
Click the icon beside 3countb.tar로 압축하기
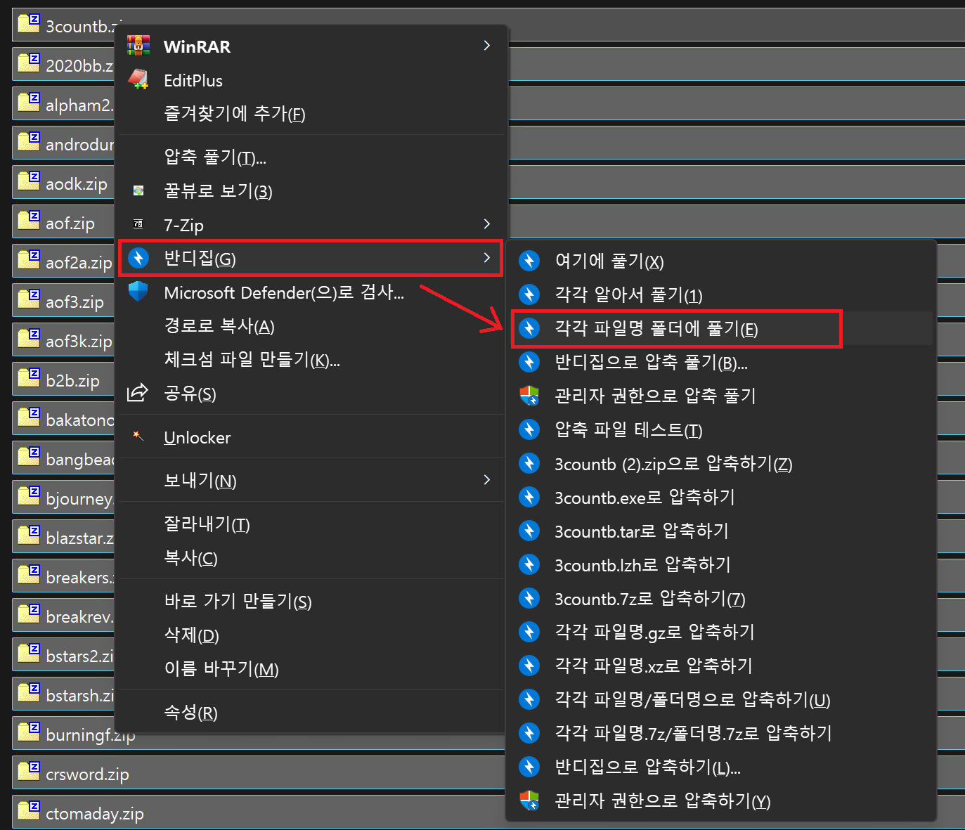[x=529, y=531]
